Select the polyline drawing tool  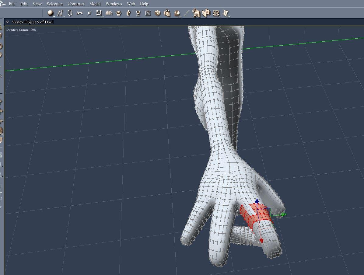[60, 13]
